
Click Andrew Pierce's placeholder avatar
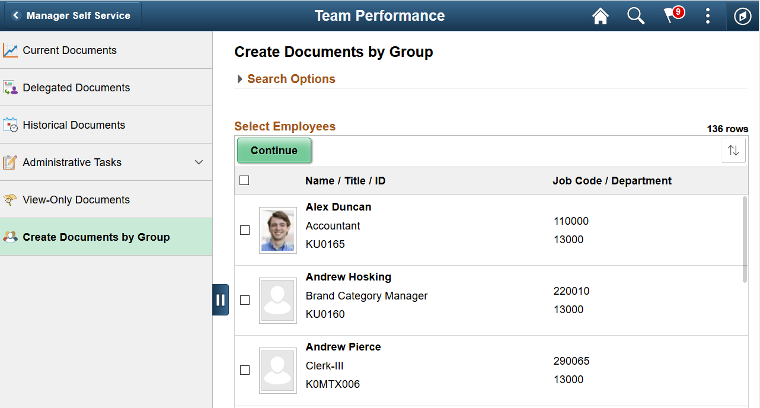click(278, 371)
